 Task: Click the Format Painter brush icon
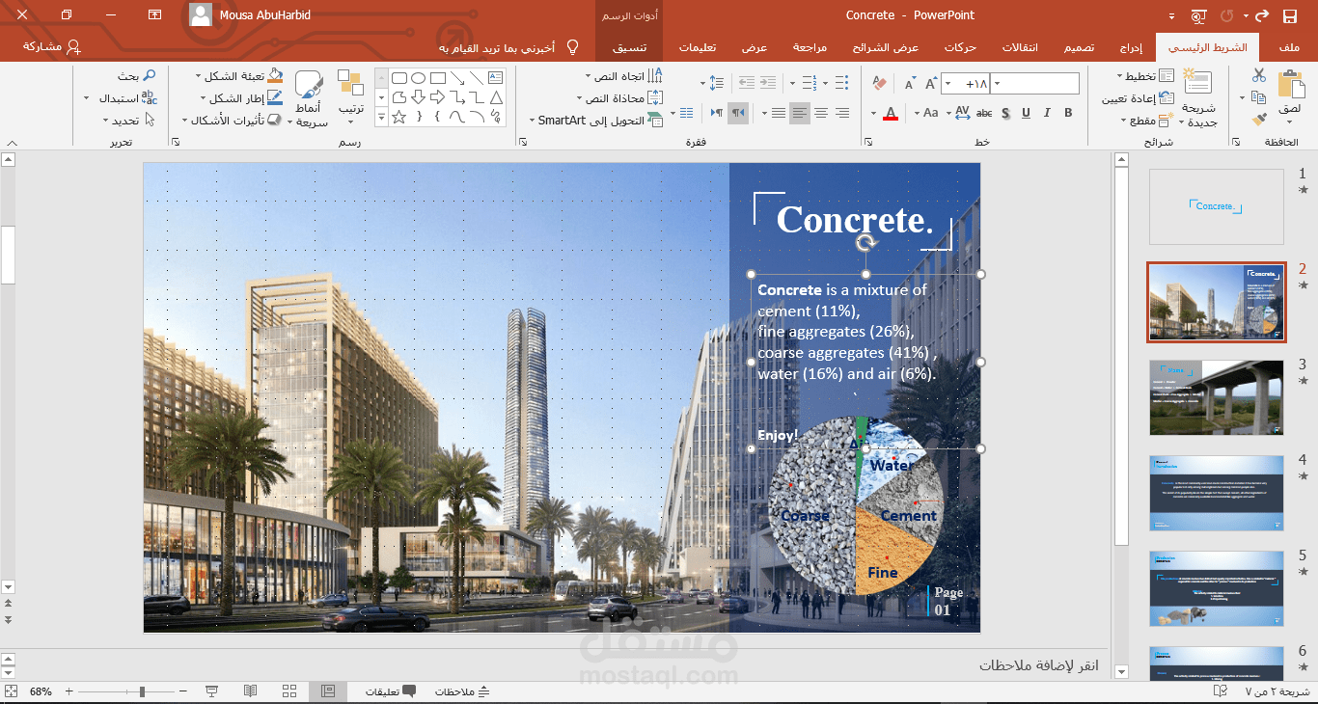[1258, 120]
